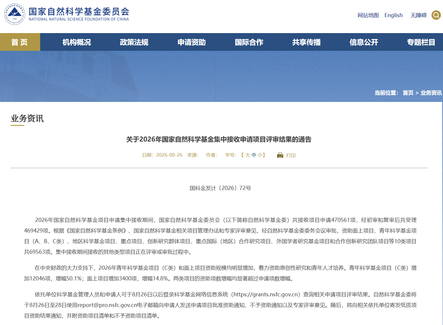The image size is (443, 325).
Task: Go to the 申请资助 menu
Action: pyautogui.click(x=192, y=42)
